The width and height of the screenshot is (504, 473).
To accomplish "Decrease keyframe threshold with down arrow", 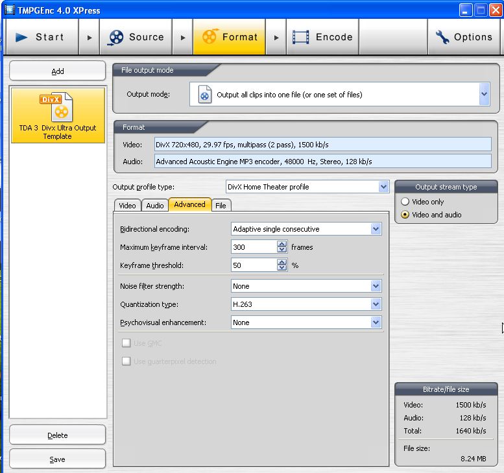I will [x=282, y=268].
